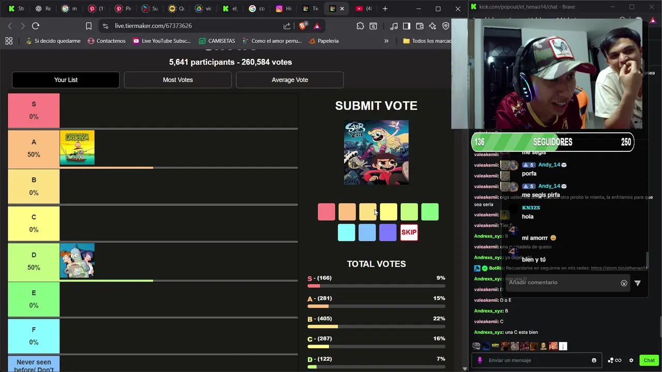Select the Your List tab
The height and width of the screenshot is (372, 662).
coord(66,80)
